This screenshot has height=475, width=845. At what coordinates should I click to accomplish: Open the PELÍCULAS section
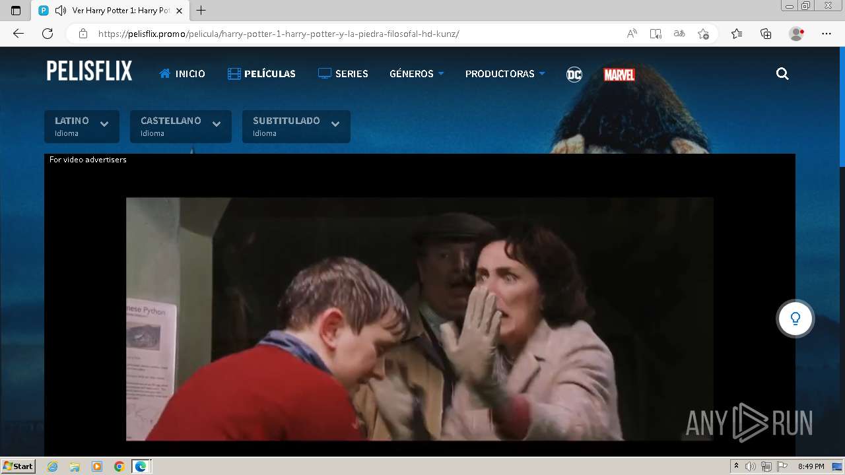[261, 74]
